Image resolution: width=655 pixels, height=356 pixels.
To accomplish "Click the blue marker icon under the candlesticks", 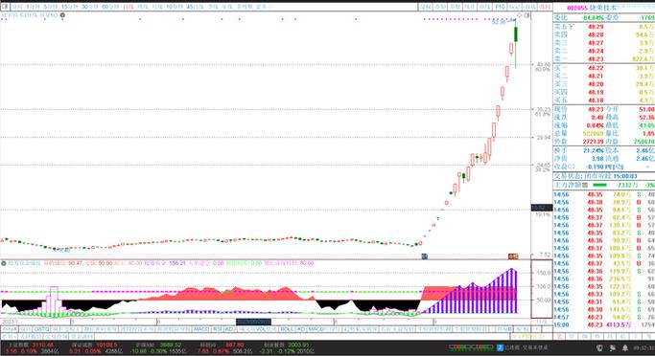I will point(425,256).
